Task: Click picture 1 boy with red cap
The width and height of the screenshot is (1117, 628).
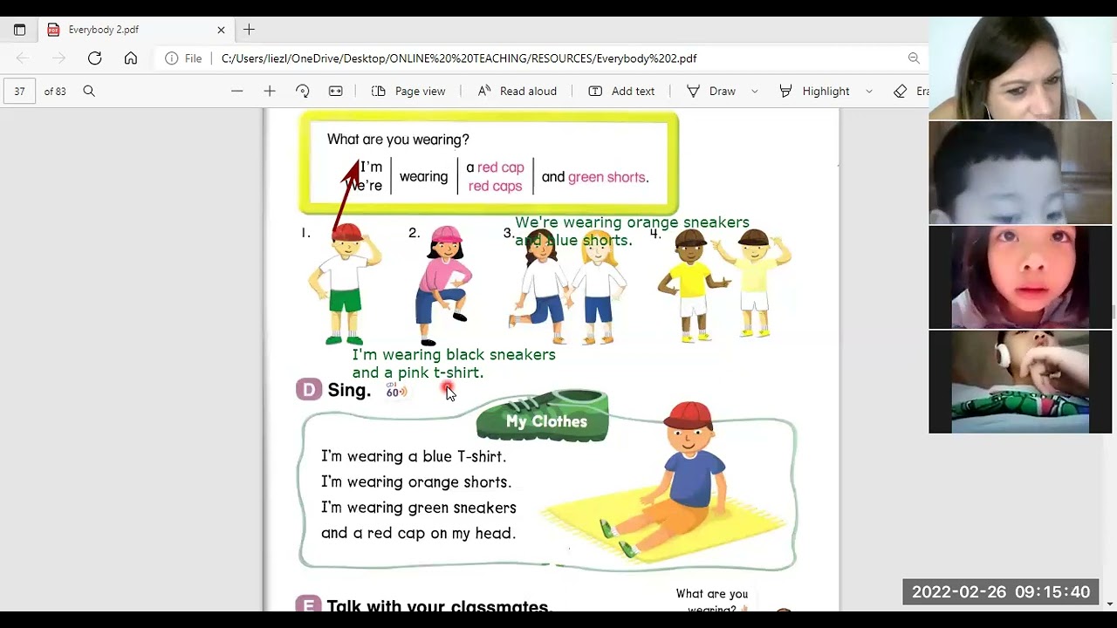Action: (x=346, y=283)
